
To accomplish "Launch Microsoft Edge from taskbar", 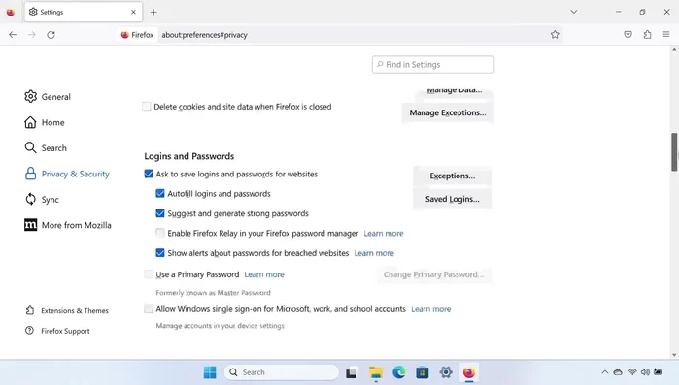I will tap(399, 372).
